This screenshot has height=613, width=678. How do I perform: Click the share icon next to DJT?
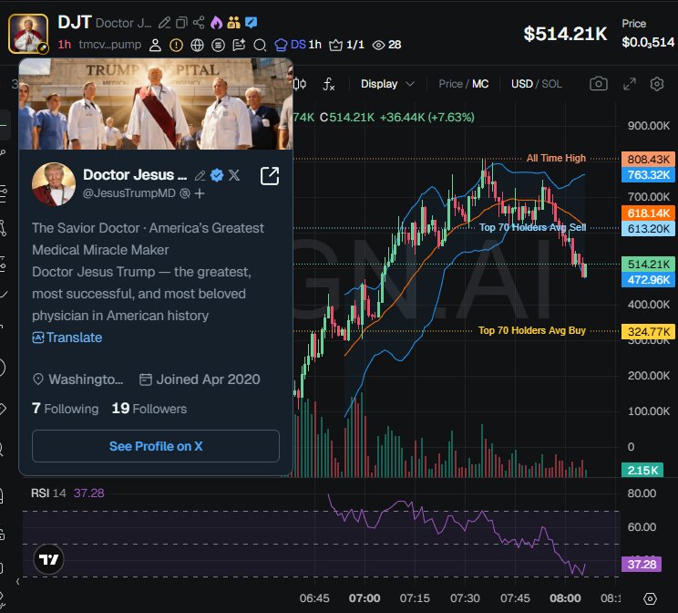click(198, 22)
